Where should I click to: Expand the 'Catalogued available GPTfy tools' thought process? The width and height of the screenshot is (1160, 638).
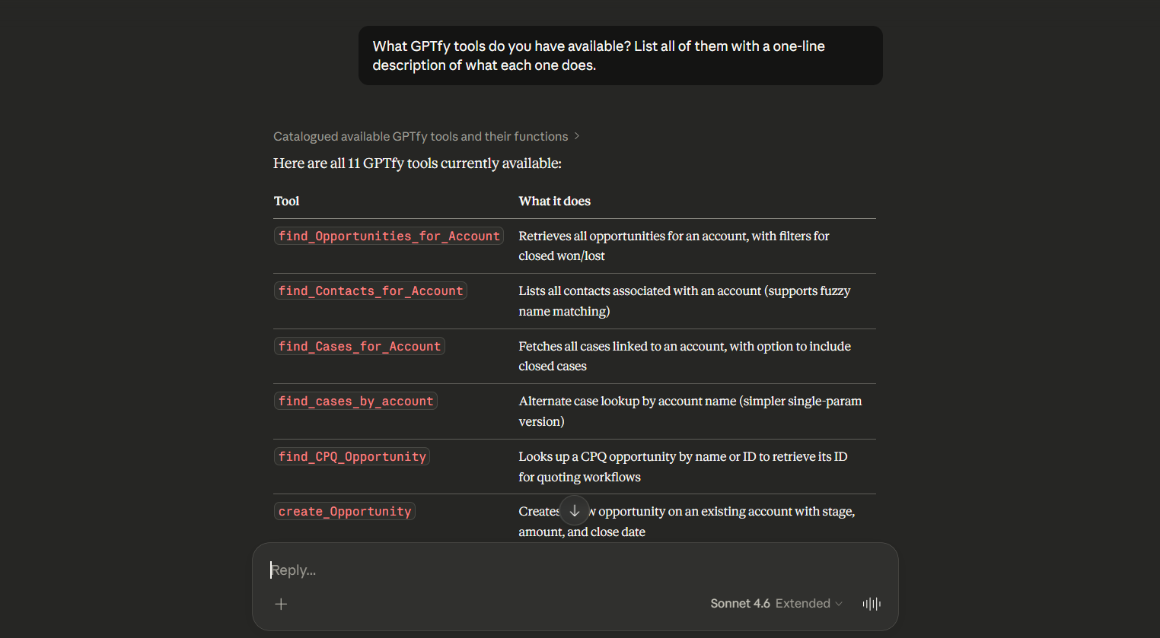[x=420, y=136]
